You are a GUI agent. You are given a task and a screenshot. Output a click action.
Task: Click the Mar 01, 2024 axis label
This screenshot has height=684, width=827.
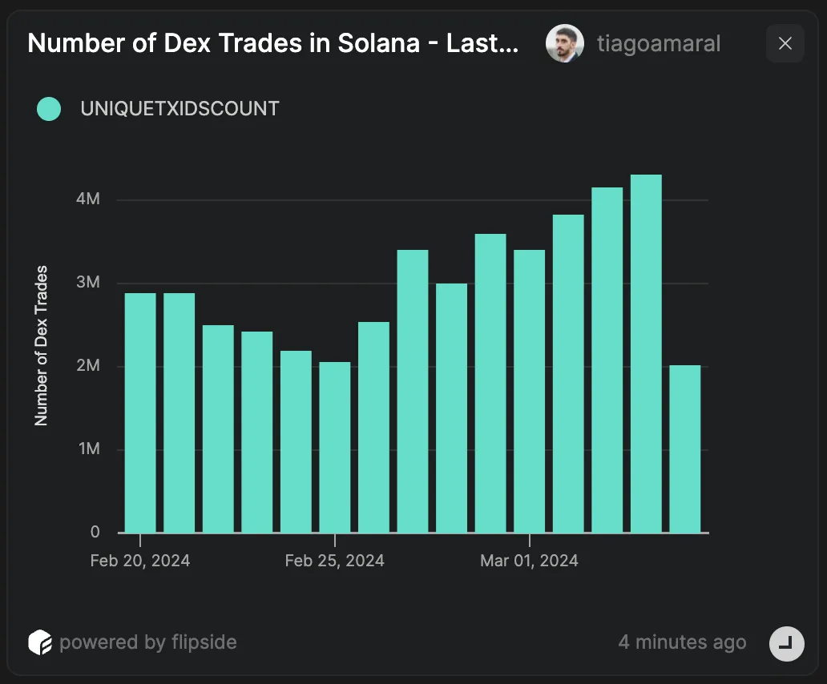tap(529, 561)
